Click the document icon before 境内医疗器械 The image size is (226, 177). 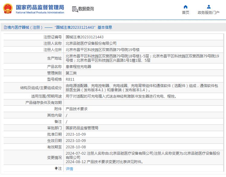pos(5,27)
